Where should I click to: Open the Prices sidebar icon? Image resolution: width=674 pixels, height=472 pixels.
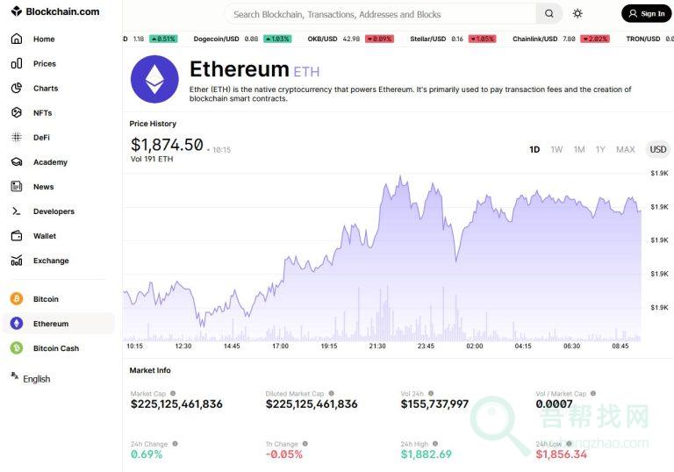coord(16,64)
